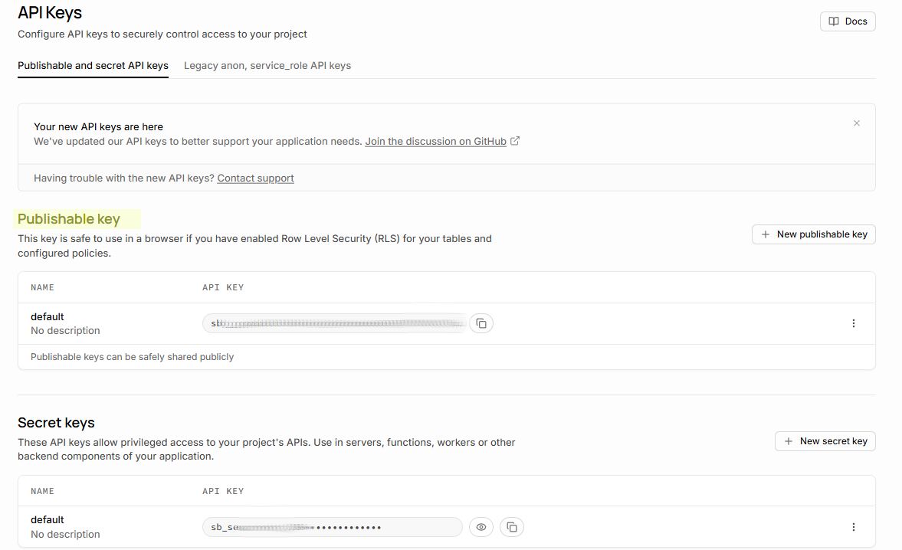This screenshot has width=902, height=550.
Task: Open secret key row options menu
Action: [x=853, y=527]
